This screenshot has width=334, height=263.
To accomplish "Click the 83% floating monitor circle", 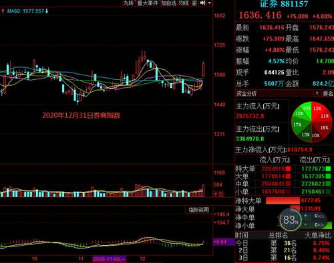I will point(291,220).
